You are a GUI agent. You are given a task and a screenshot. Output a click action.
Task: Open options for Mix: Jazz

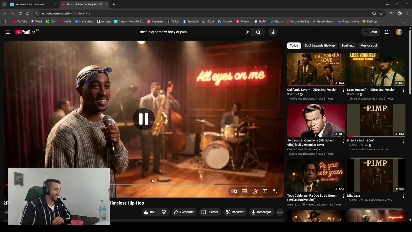(403, 196)
